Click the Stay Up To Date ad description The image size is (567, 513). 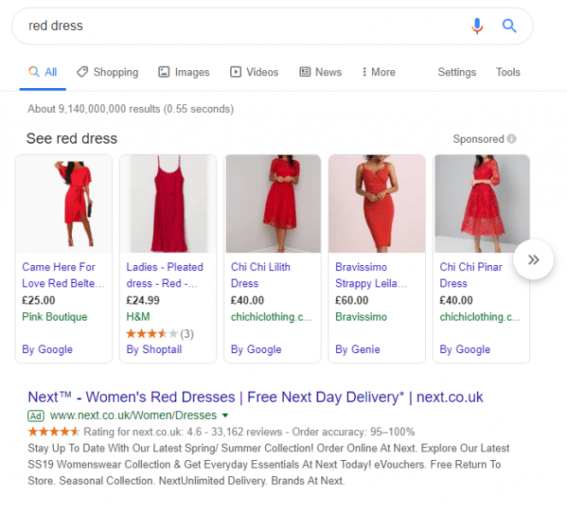(269, 464)
